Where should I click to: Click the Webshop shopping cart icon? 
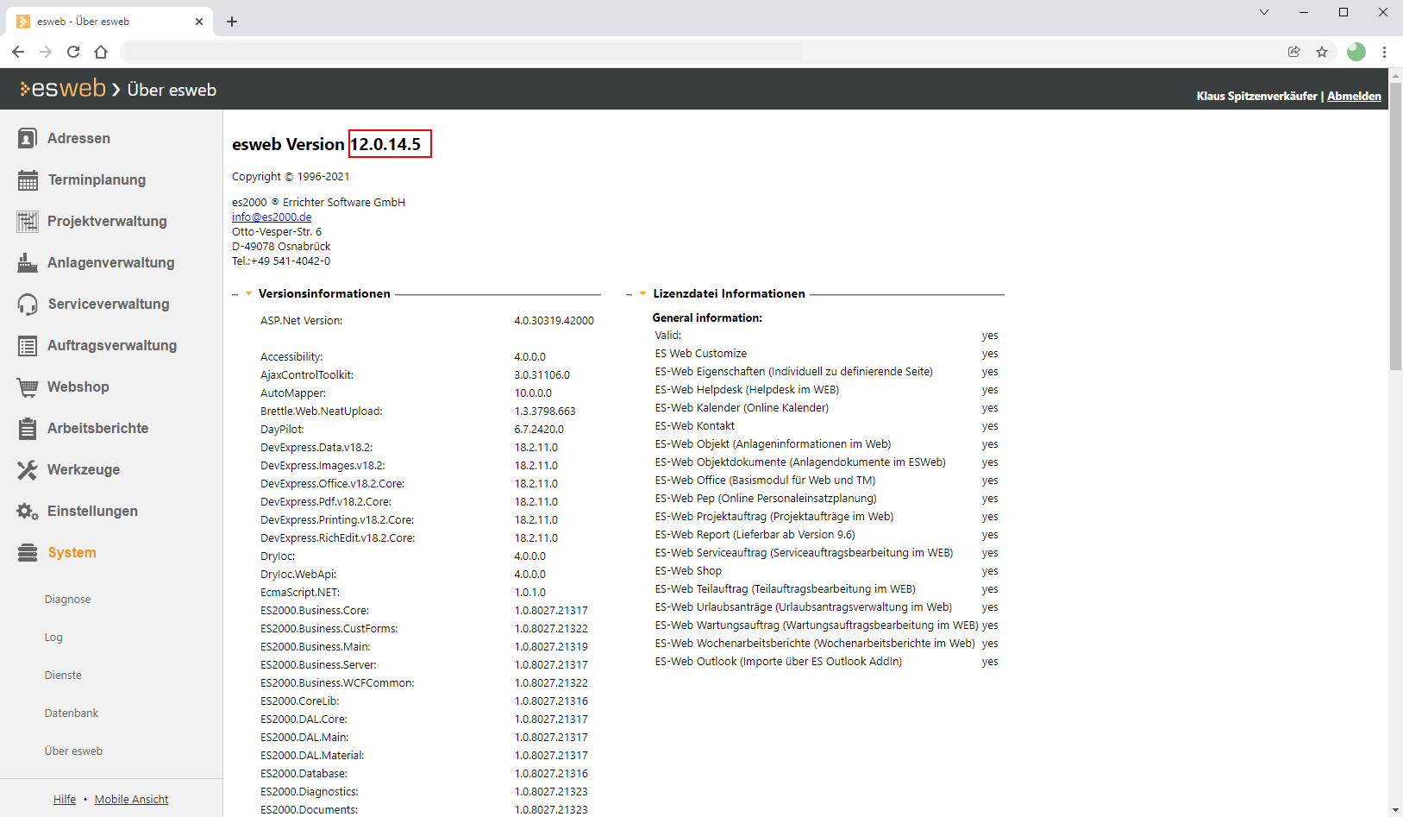(28, 387)
